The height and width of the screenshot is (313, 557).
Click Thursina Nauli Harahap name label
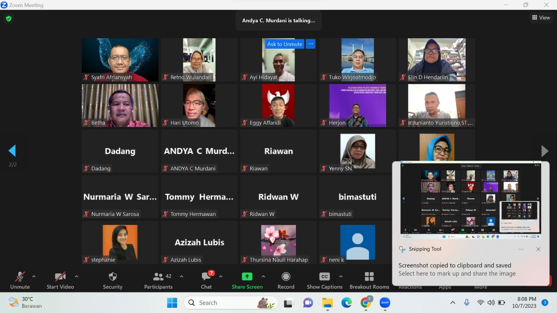tap(278, 260)
